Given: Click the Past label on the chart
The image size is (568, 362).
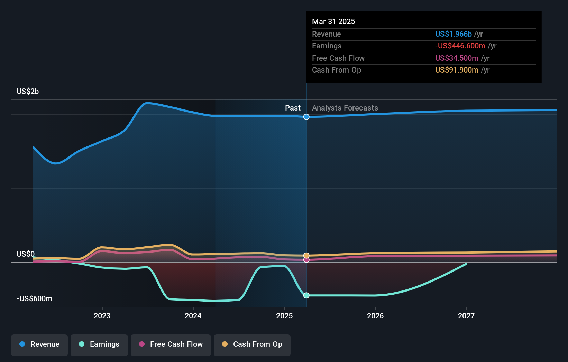Looking at the screenshot, I should [x=293, y=108].
